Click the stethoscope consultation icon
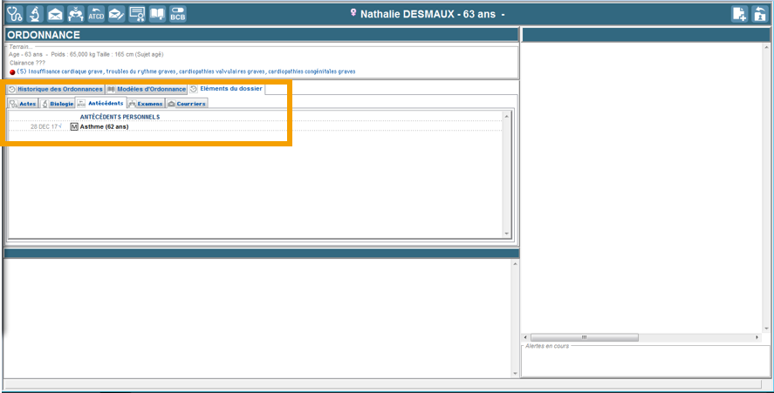 pos(15,13)
